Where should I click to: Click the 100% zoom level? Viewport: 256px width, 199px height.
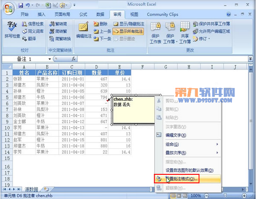[x=196, y=195]
